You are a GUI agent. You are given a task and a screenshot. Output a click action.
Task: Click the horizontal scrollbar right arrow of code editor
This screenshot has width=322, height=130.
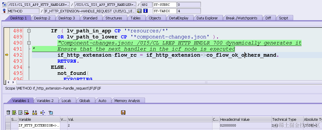click(x=13, y=82)
